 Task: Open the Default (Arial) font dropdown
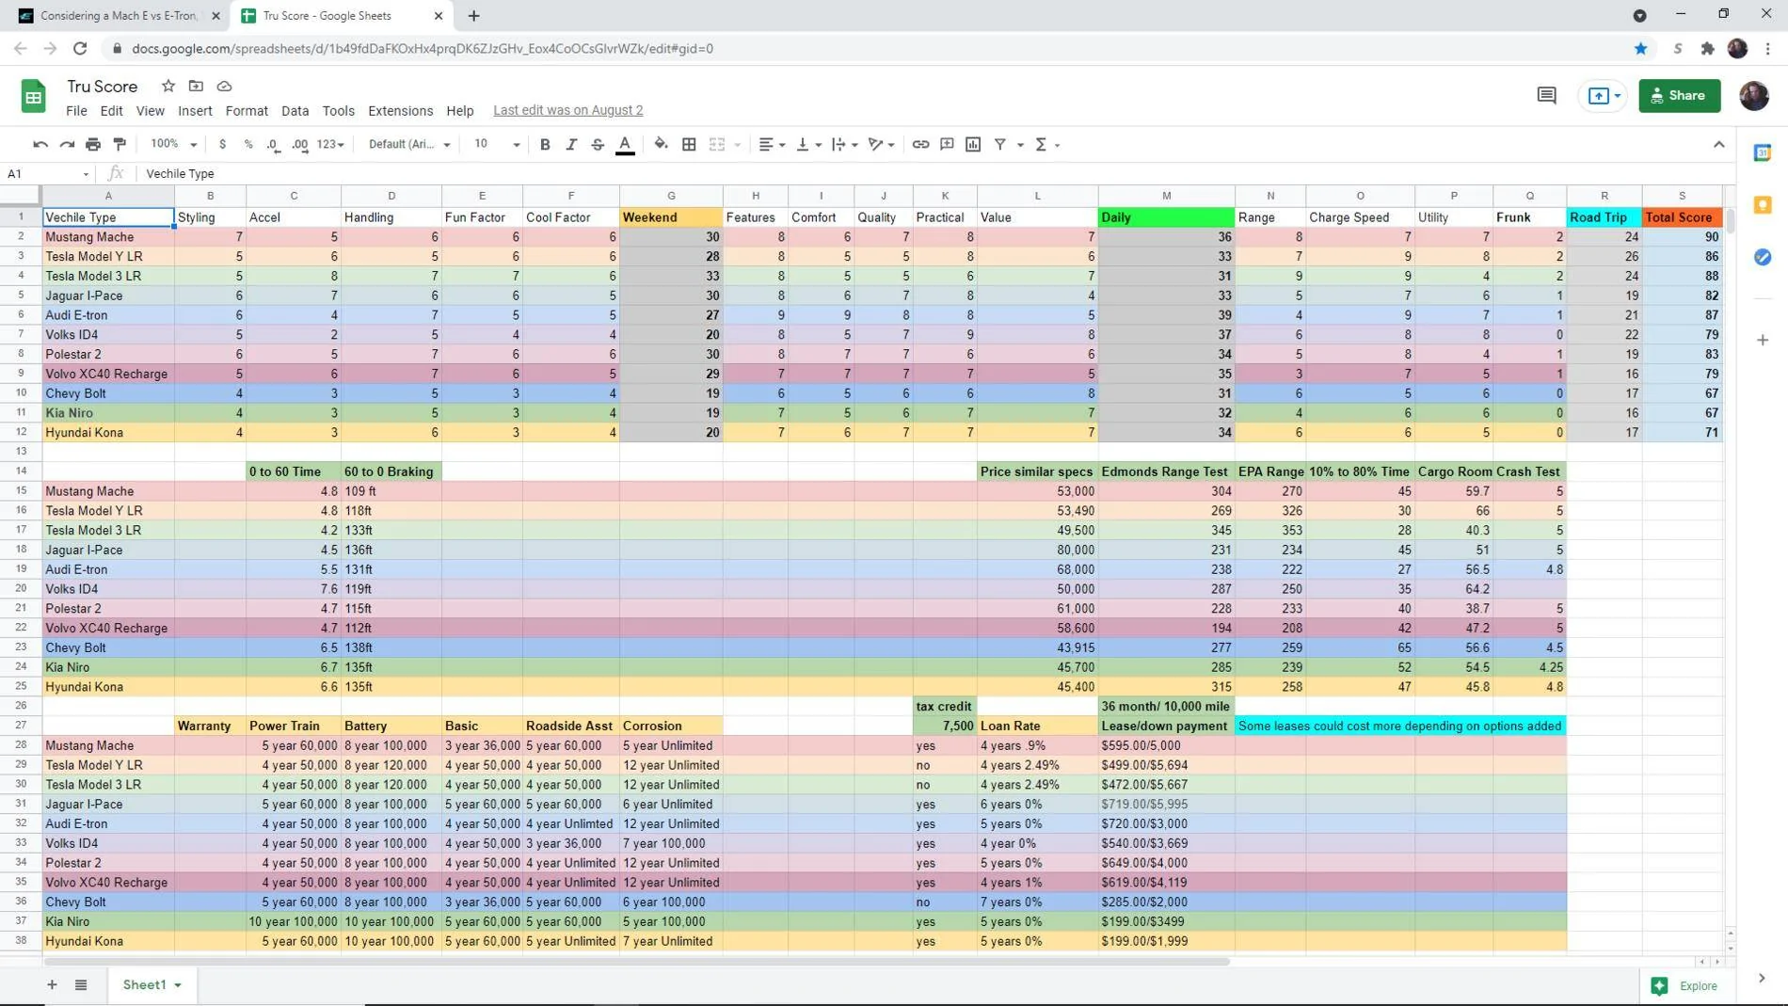409,144
